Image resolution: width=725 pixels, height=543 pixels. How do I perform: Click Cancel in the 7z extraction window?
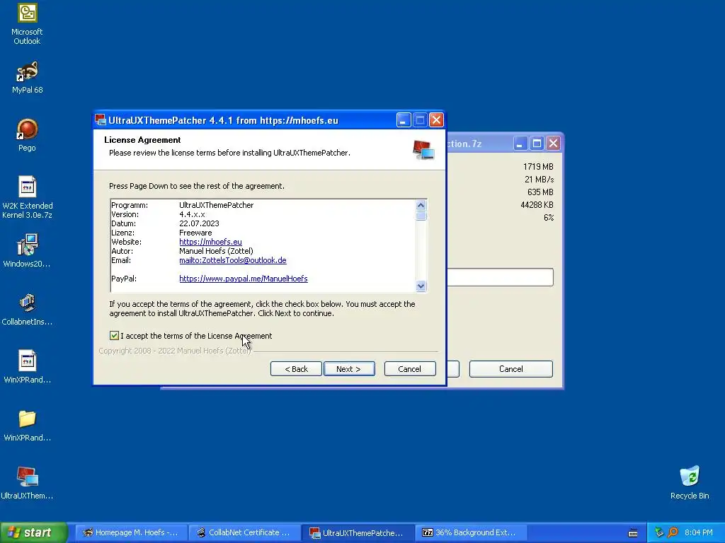[x=511, y=369]
